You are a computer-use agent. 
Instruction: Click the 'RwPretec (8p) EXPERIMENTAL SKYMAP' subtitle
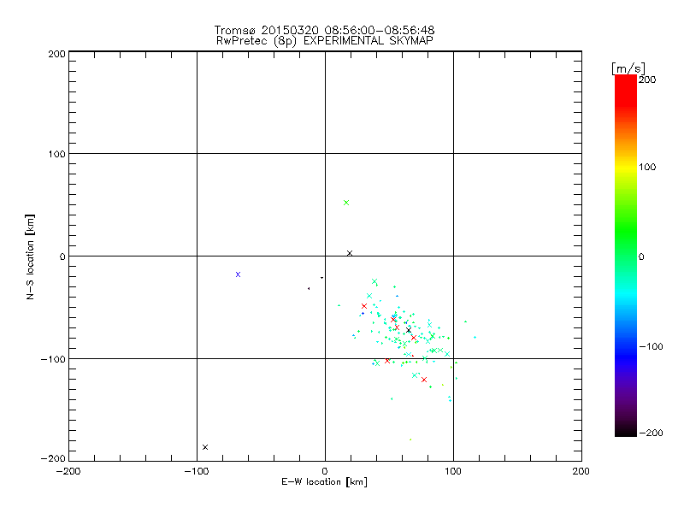(325, 41)
